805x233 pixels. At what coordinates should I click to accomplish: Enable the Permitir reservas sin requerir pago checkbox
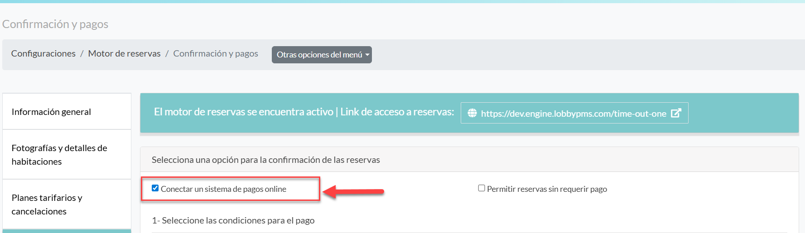(482, 188)
